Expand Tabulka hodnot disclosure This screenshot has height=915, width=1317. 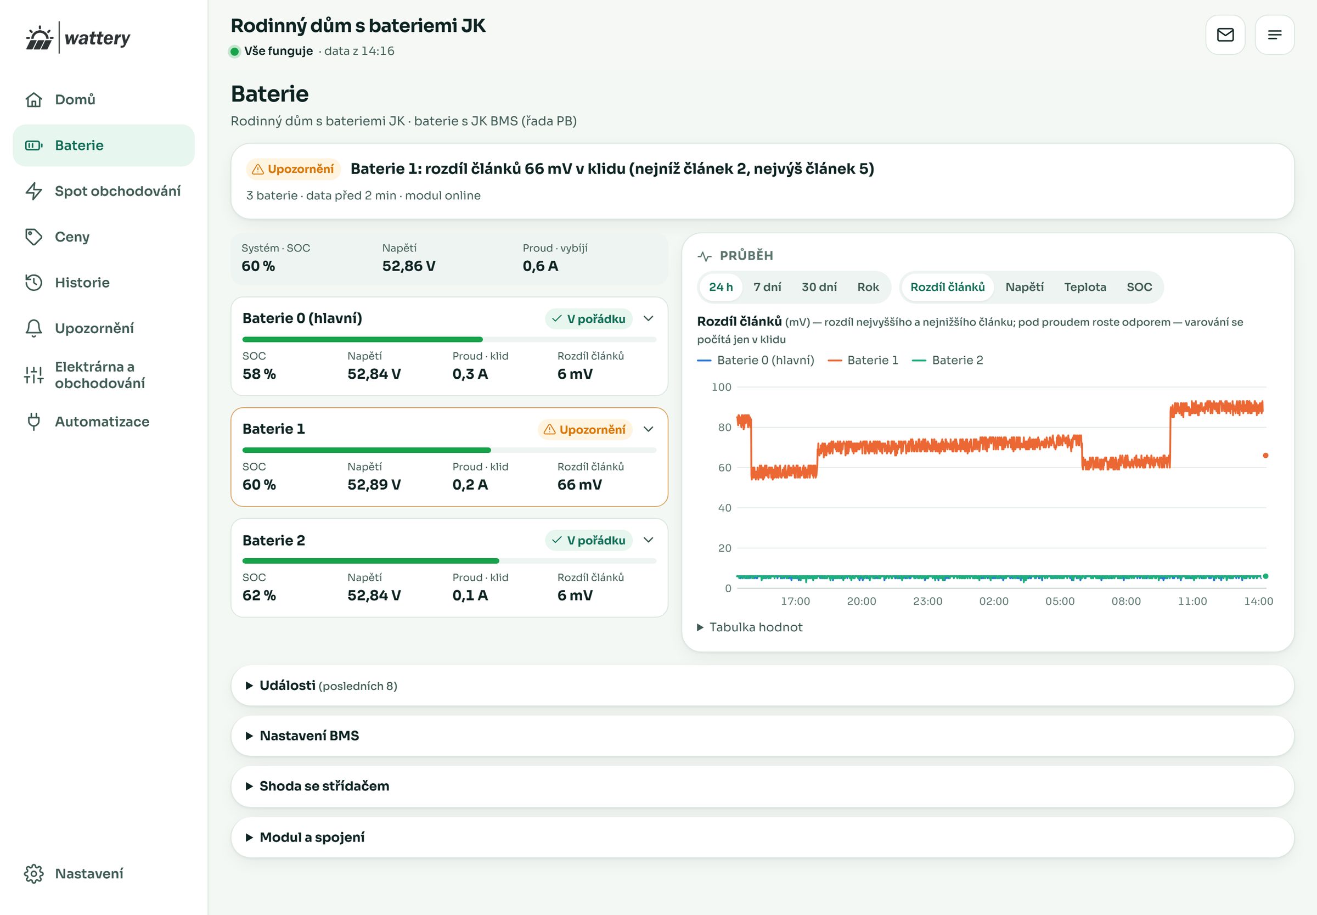tap(750, 627)
